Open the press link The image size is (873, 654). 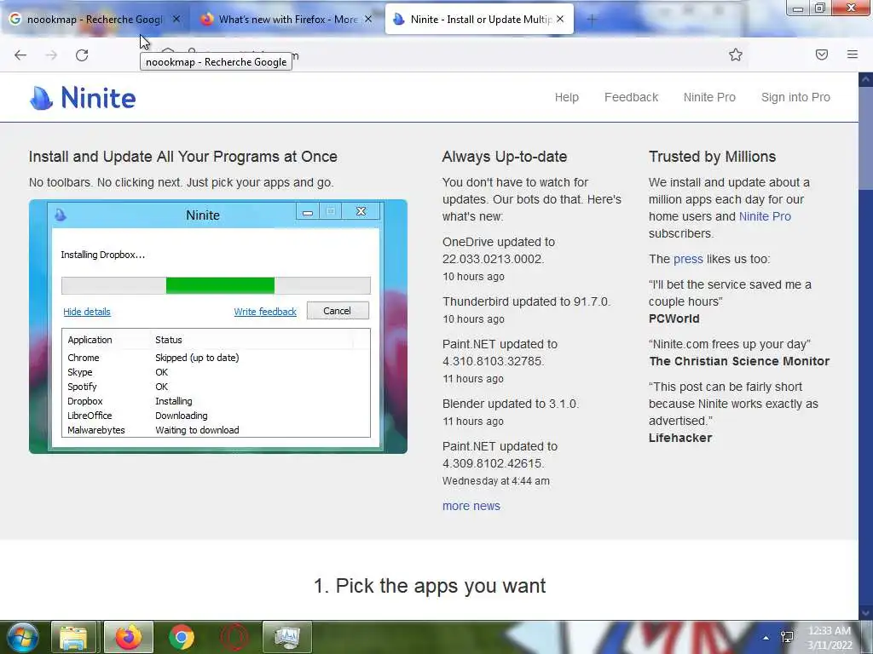pos(688,259)
